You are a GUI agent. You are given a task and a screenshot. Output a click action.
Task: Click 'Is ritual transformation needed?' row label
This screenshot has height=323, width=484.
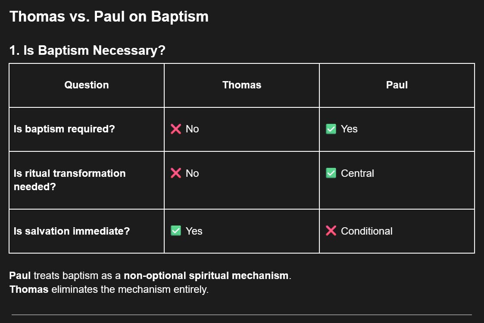[69, 180]
